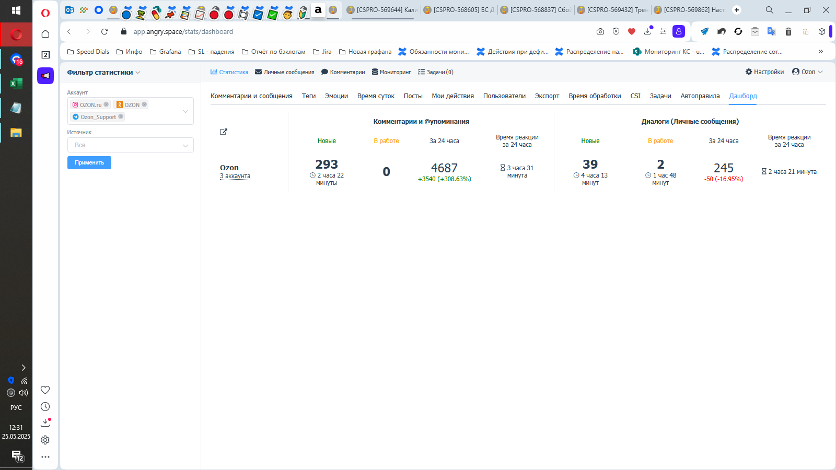This screenshot has height=470, width=836.
Task: Open File Explorer from taskbar
Action: (x=16, y=133)
